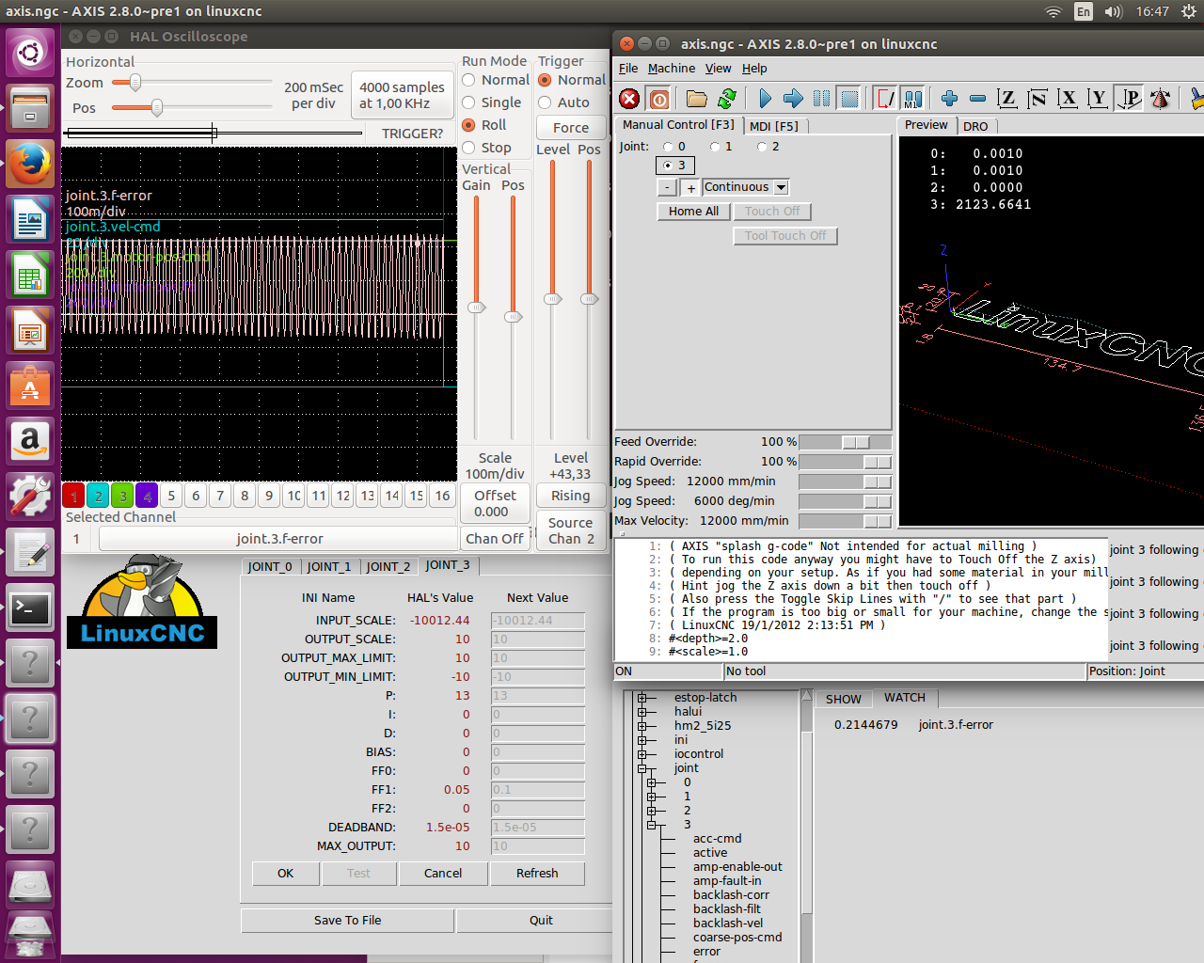Image resolution: width=1204 pixels, height=963 pixels.
Task: Select JOINT_0 calibration tab
Action: coord(270,566)
